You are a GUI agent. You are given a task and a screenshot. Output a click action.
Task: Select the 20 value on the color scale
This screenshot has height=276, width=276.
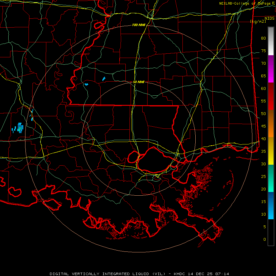tap(263, 189)
